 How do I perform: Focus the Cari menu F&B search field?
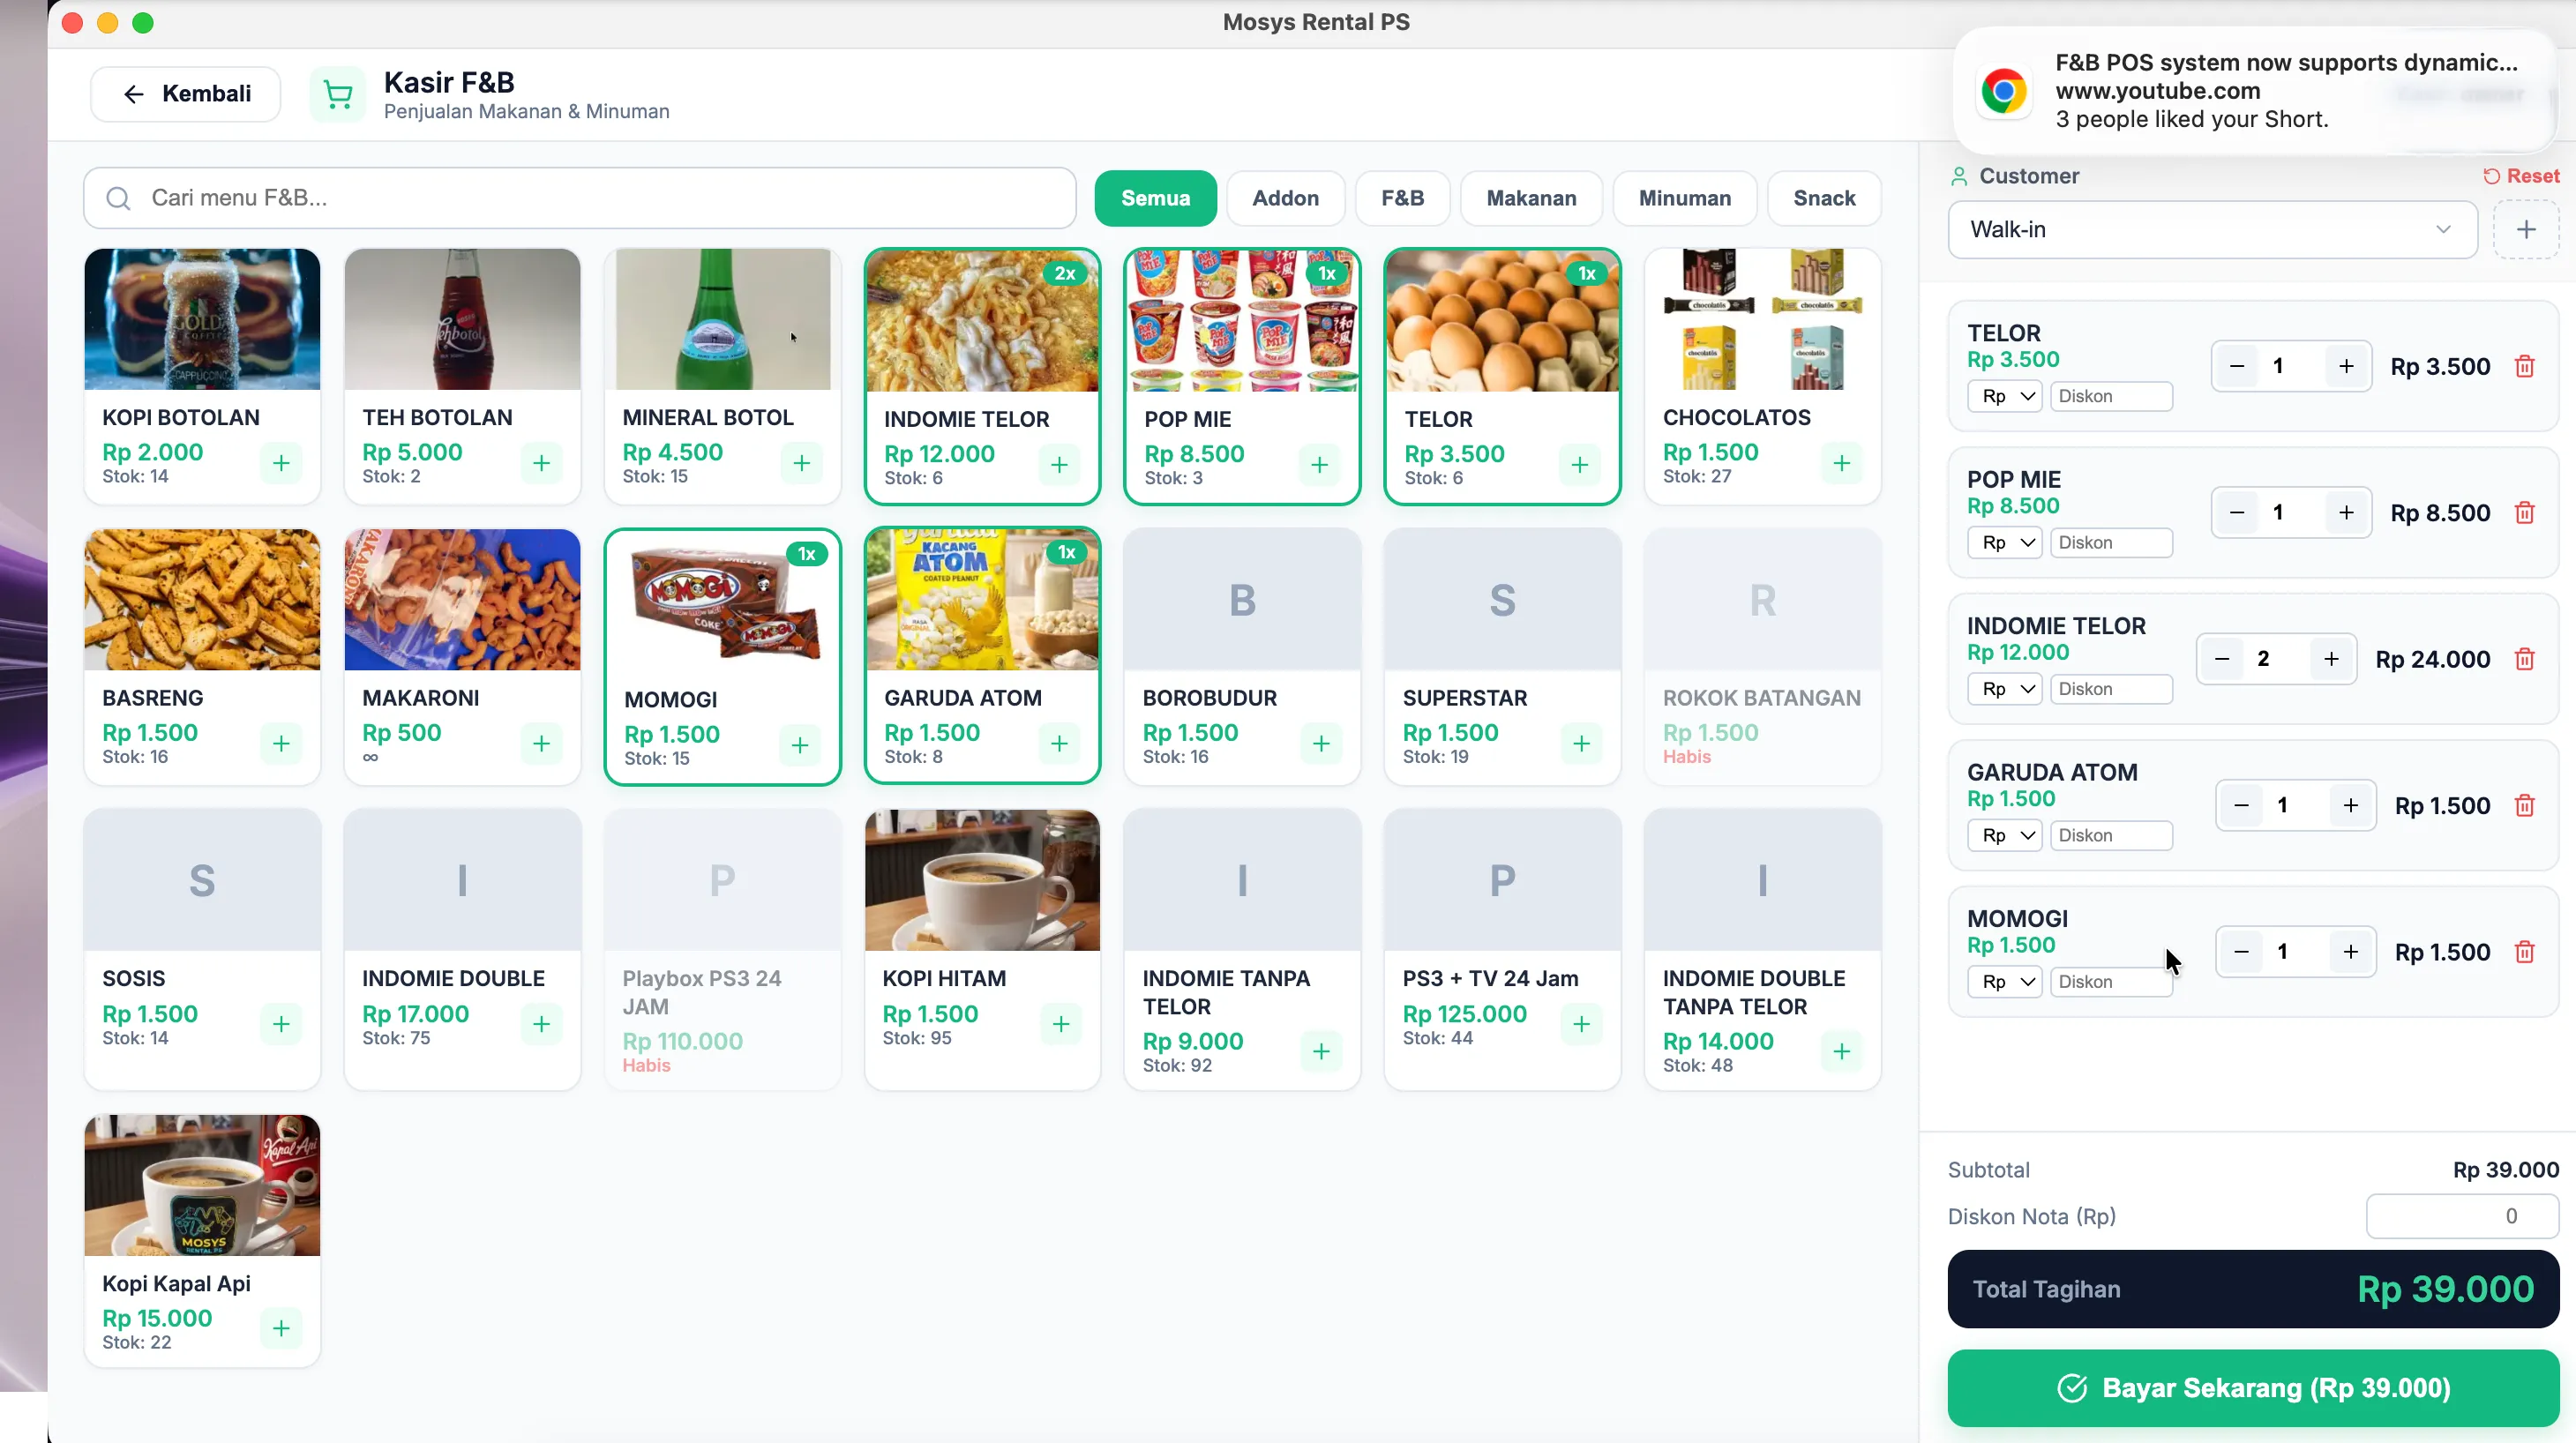coord(580,198)
